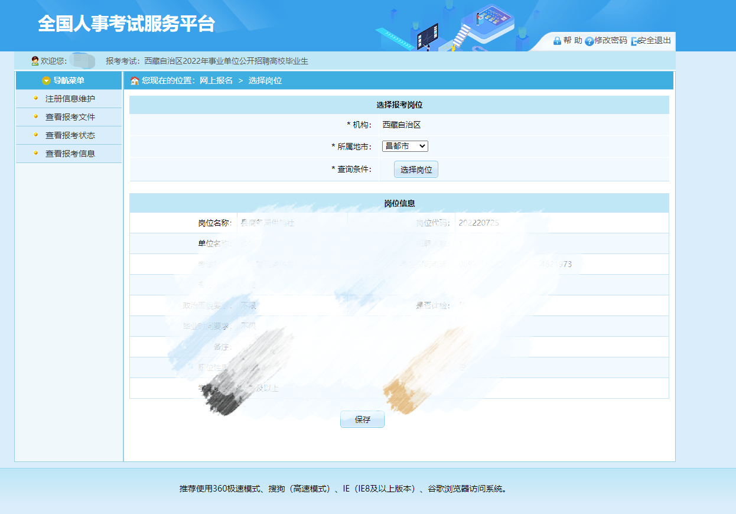Viewport: 736px width, 514px height.
Task: Click the yellow bullet beside 注册信息维护
Action: tap(35, 99)
